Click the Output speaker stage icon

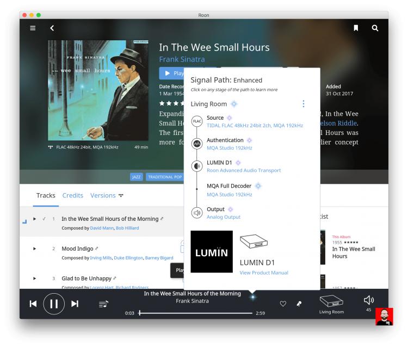[197, 213]
